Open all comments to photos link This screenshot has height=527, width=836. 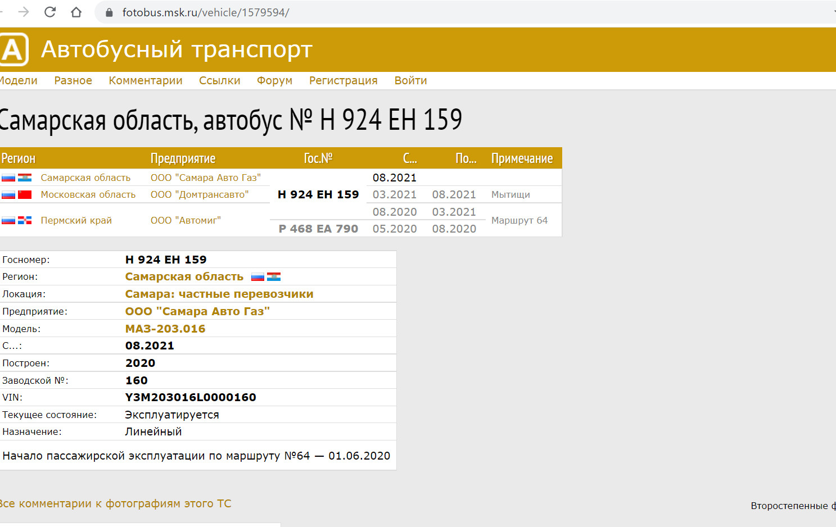(115, 503)
